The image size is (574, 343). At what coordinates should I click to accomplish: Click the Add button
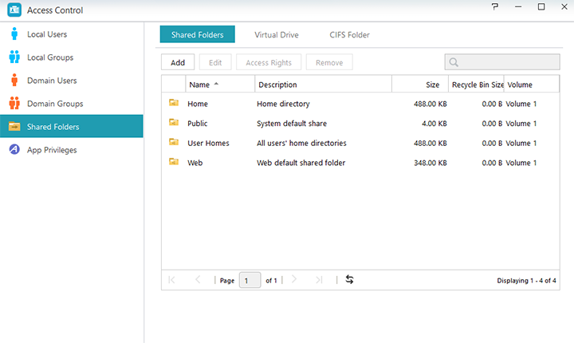click(x=178, y=62)
